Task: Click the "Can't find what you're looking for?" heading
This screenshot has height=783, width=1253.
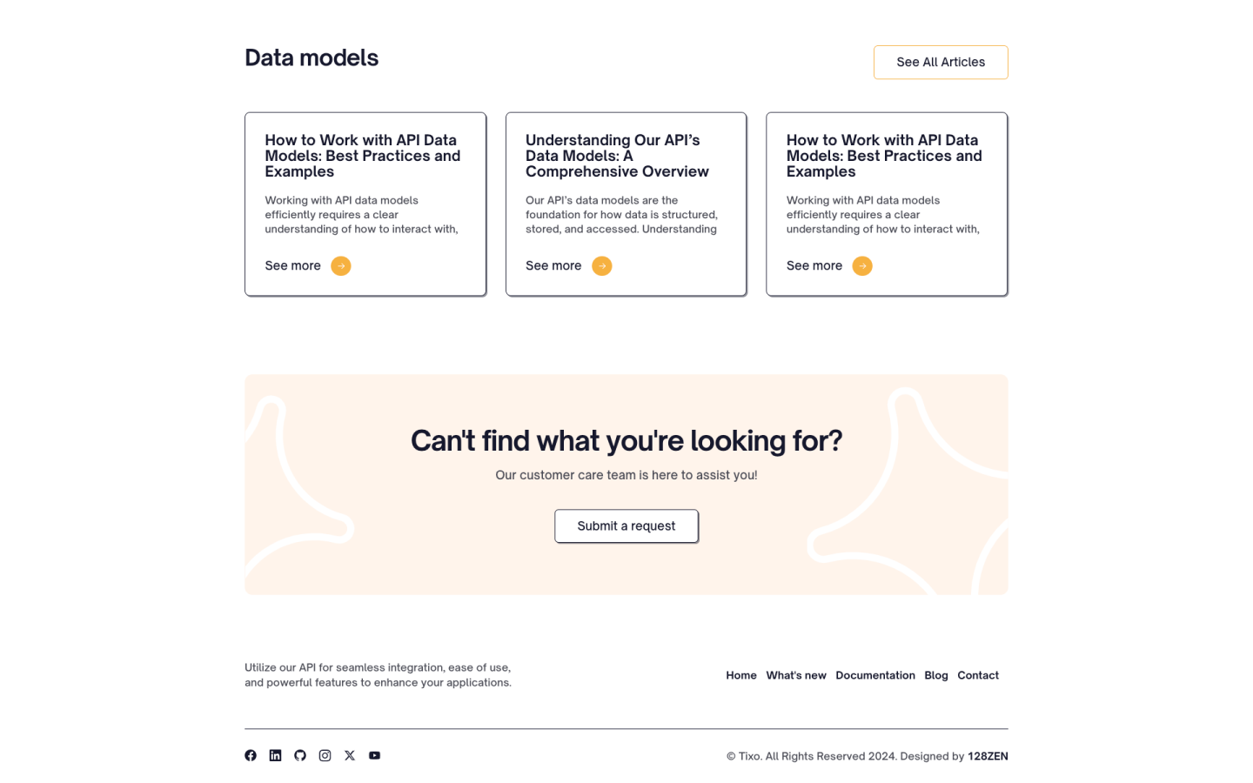Action: pos(626,441)
